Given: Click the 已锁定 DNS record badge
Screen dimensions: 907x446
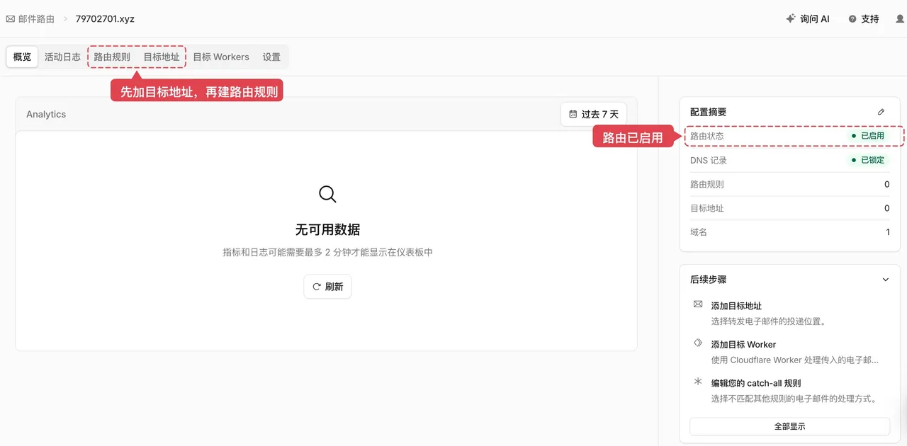Looking at the screenshot, I should click(x=868, y=160).
